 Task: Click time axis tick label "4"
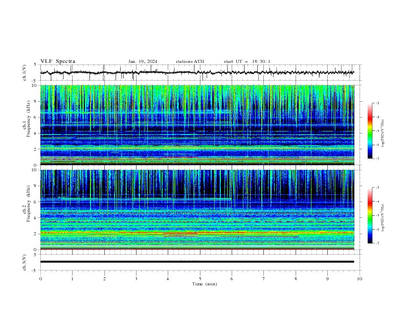168,279
